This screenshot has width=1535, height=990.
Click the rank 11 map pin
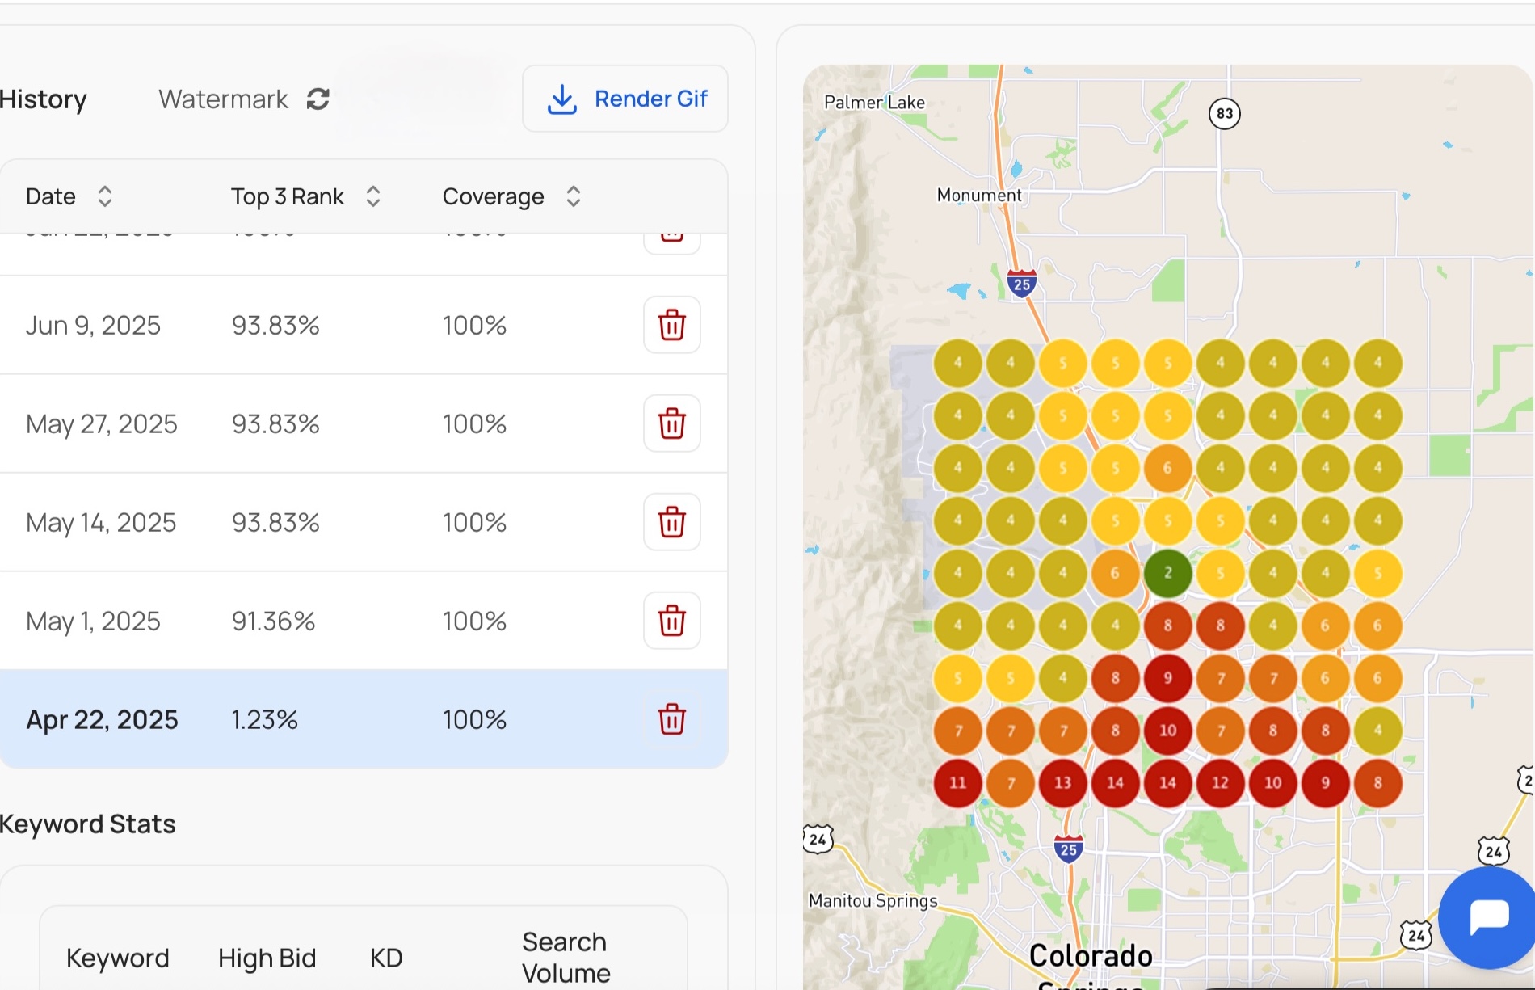click(957, 782)
